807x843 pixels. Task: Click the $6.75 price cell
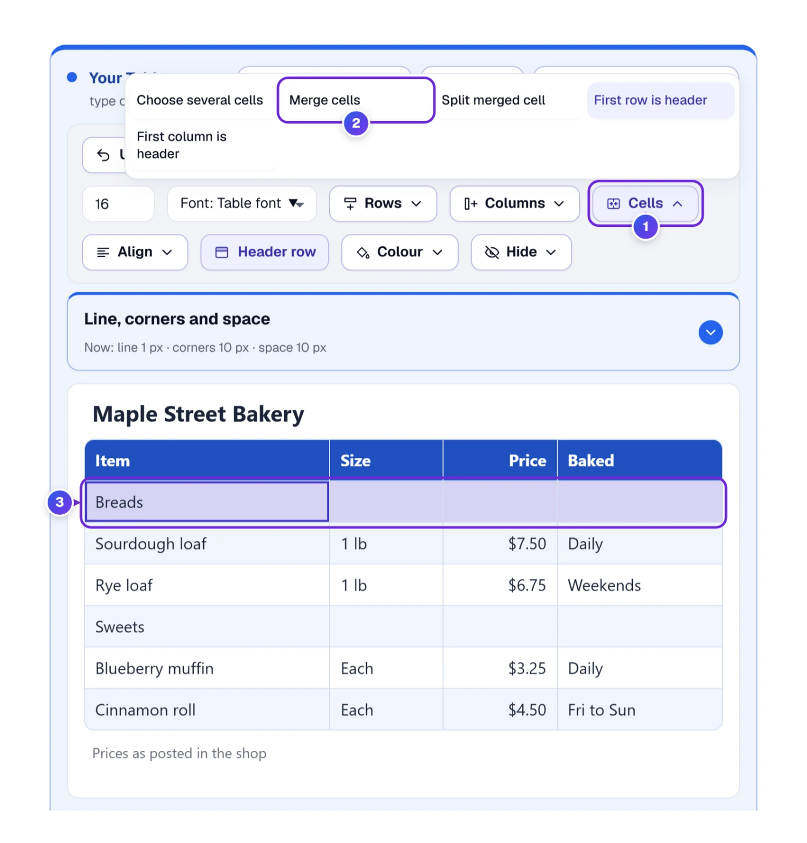(500, 585)
